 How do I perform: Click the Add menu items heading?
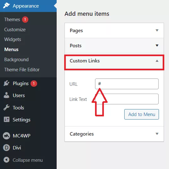click(x=87, y=14)
